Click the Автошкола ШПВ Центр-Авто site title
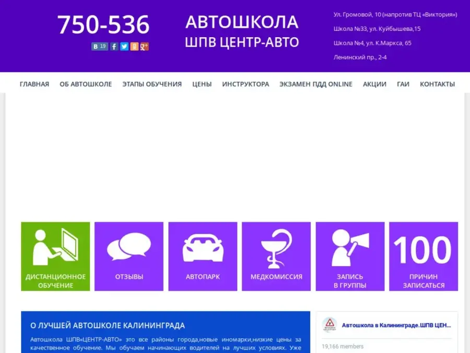 pos(242,31)
